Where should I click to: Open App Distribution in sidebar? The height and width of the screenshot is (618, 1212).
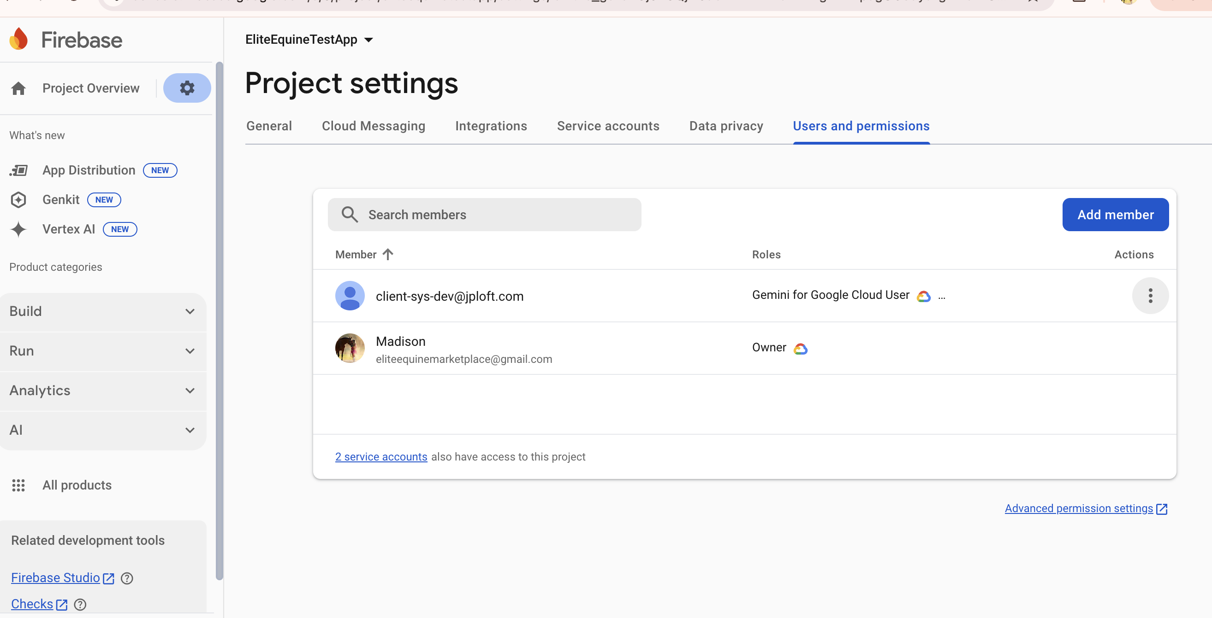tap(89, 170)
